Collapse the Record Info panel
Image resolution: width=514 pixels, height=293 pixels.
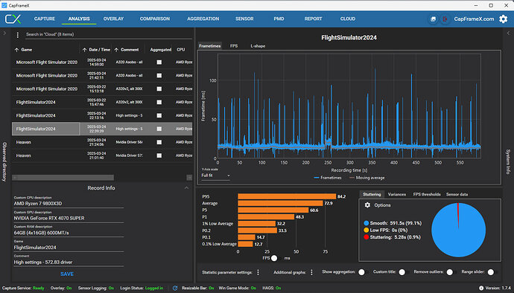tap(186, 188)
